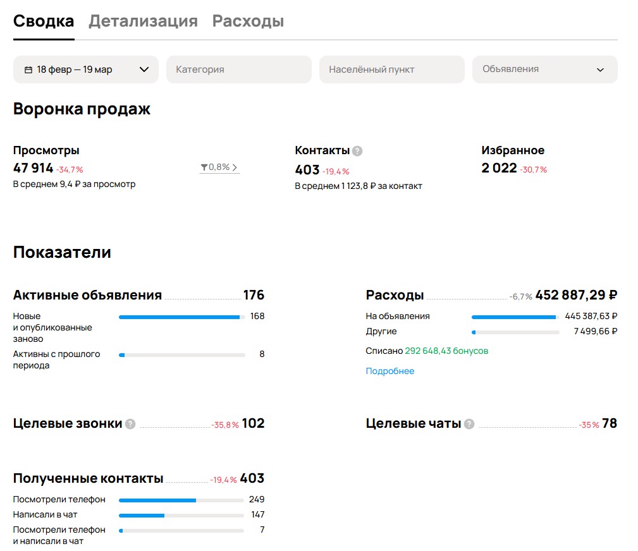638x551 pixels.
Task: Click the Полученные контакты heading
Action: 88,478
